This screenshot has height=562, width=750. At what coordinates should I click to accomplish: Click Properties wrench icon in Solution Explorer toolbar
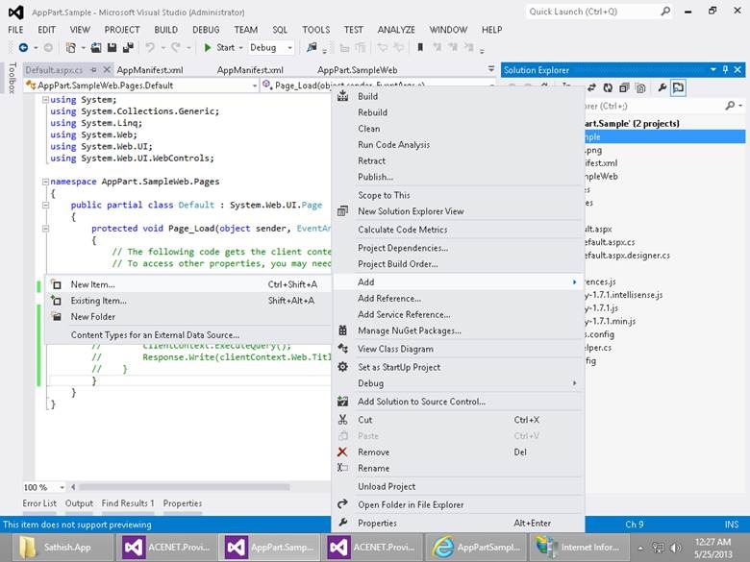[x=662, y=87]
